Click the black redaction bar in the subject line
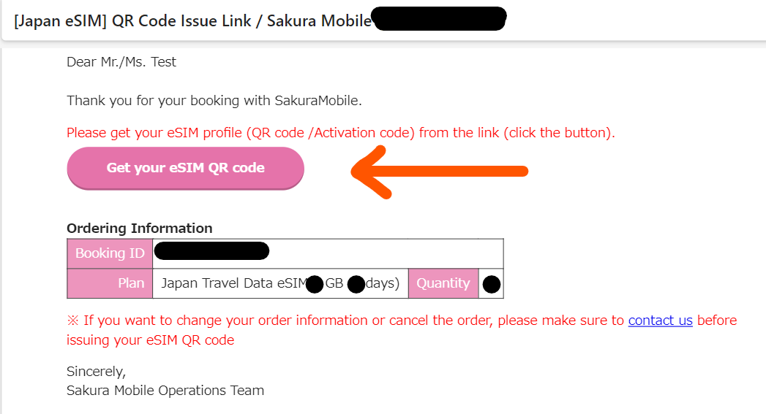The width and height of the screenshot is (766, 414). 439,18
